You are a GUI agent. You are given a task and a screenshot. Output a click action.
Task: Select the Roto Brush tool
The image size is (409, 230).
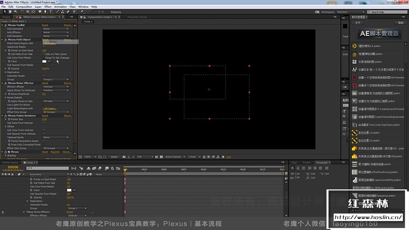tap(75, 12)
